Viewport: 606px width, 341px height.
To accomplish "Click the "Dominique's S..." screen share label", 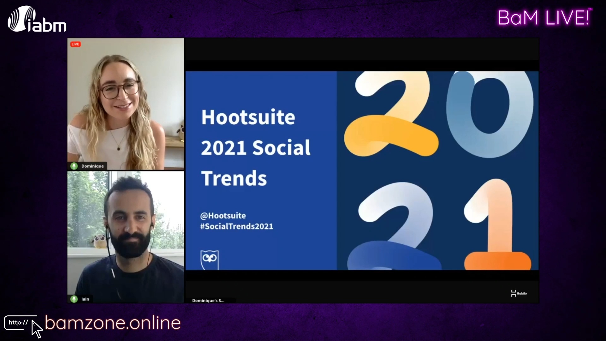I will (208, 301).
